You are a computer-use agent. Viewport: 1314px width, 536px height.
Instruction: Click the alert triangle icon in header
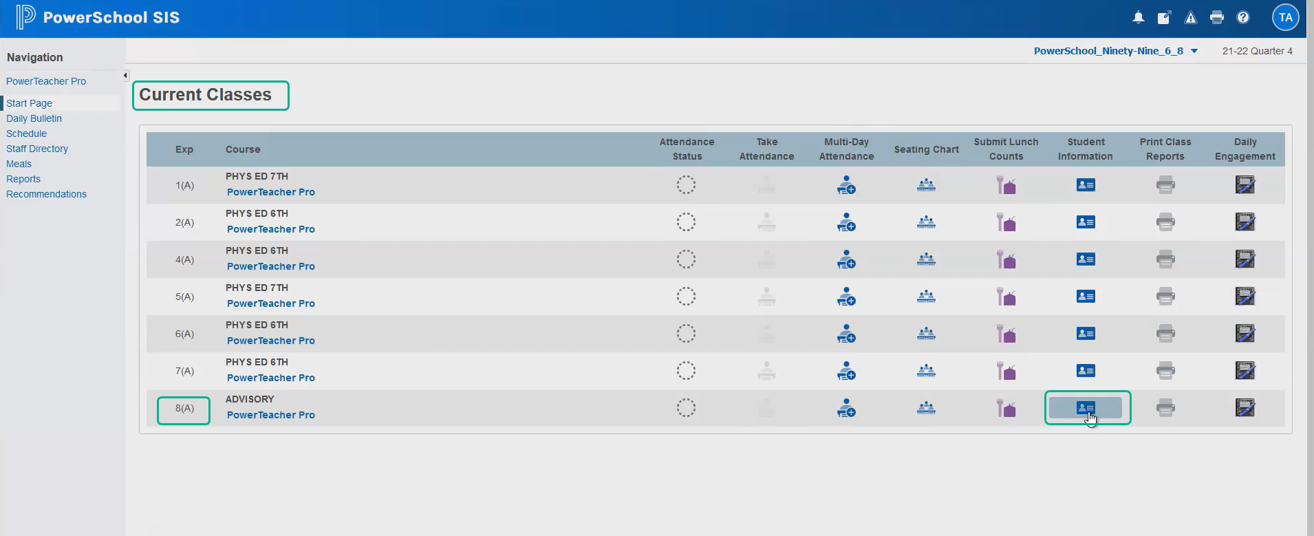tap(1190, 18)
